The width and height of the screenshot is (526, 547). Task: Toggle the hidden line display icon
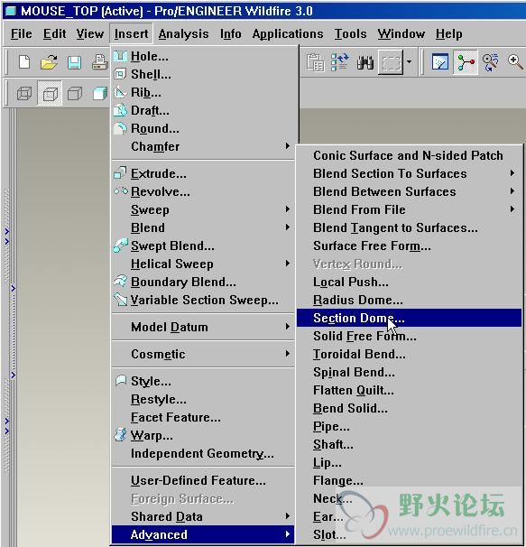click(x=50, y=94)
